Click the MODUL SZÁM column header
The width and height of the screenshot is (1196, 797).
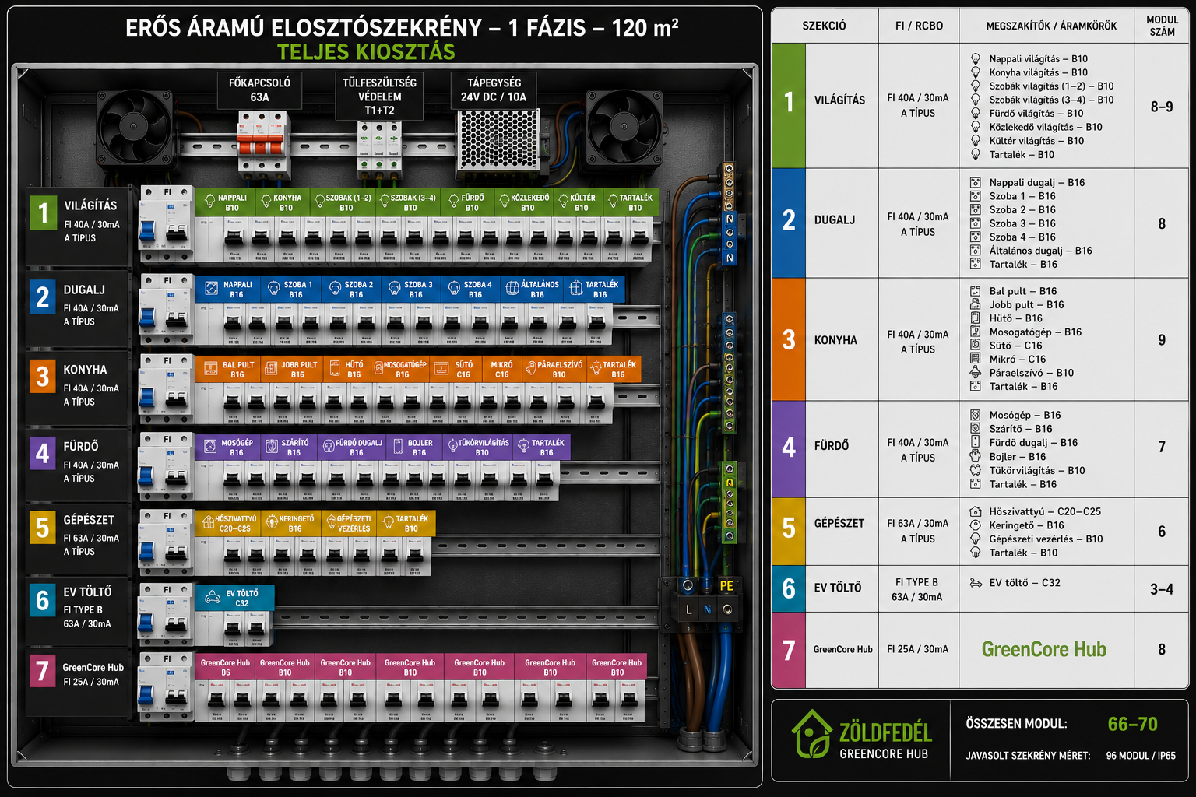(1162, 26)
